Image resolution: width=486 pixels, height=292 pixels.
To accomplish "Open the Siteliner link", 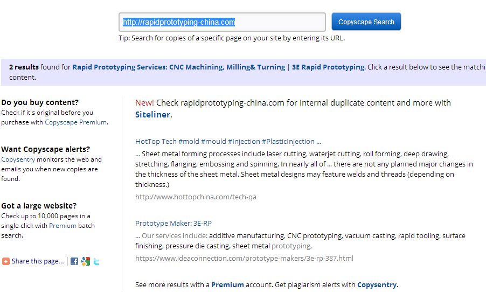I will pyautogui.click(x=153, y=114).
